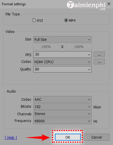Open the video Size dropdown showing Full Size

pyautogui.click(x=62, y=39)
